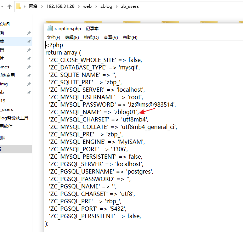This screenshot has width=243, height=232.
Task: Select 脑 computer item in sidebar
Action: 3,137
